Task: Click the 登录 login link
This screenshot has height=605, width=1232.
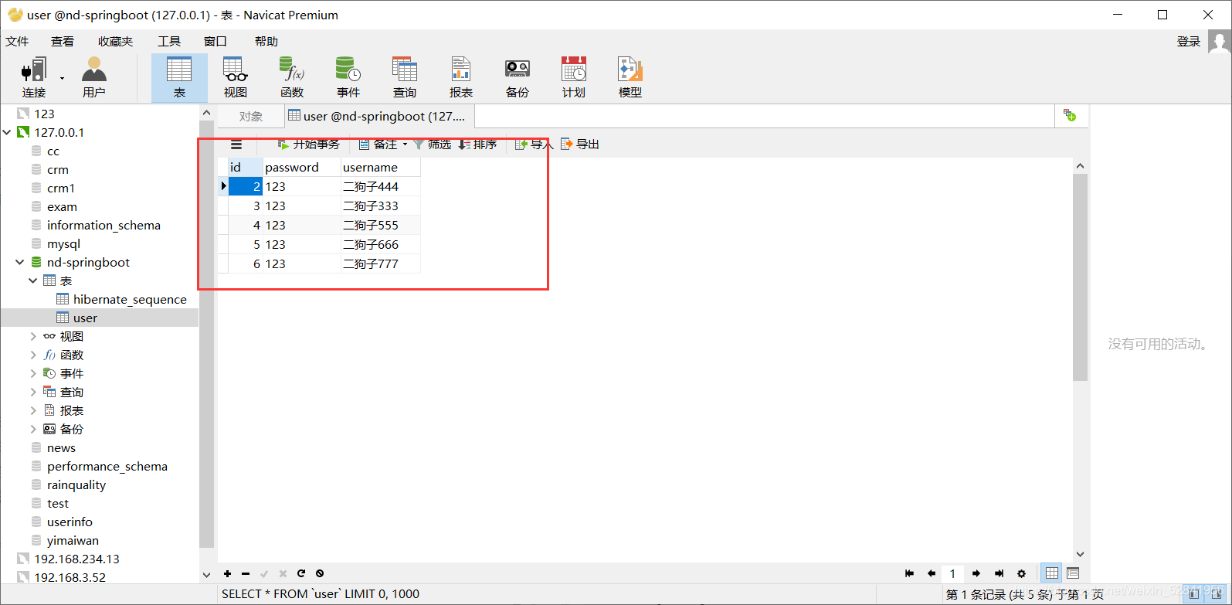Action: (x=1188, y=41)
